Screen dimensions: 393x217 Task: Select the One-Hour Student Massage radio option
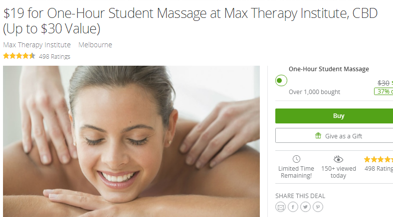tap(281, 81)
